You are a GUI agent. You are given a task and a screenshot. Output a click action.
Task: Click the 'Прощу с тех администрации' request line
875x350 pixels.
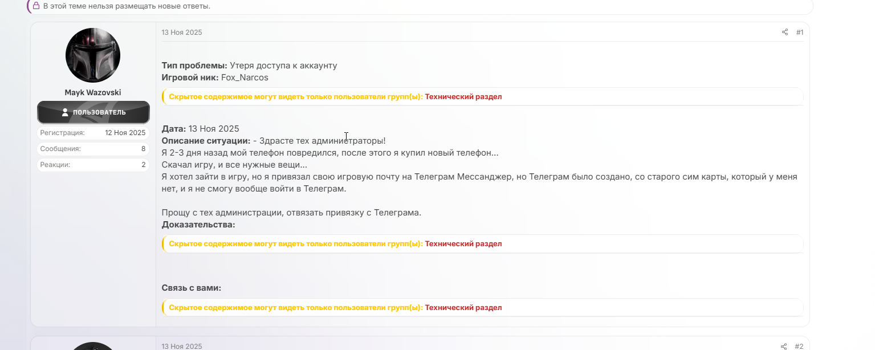[291, 213]
